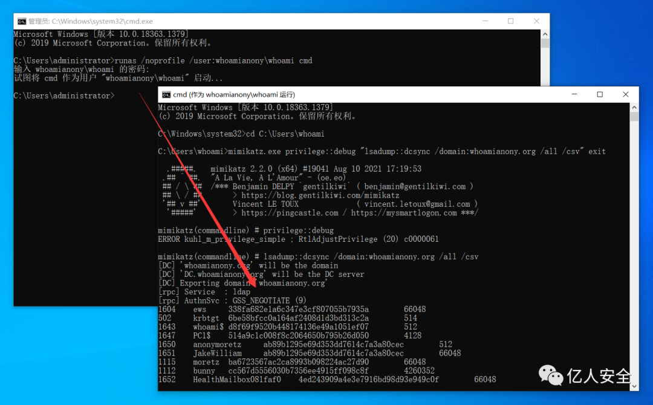This screenshot has height=405, width=653.
Task: Click the 'whoami$' account hash row
Action: point(287,327)
